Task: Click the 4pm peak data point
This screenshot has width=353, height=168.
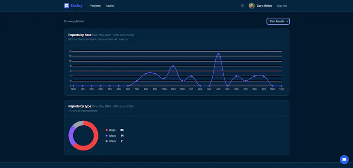Action: click(218, 54)
